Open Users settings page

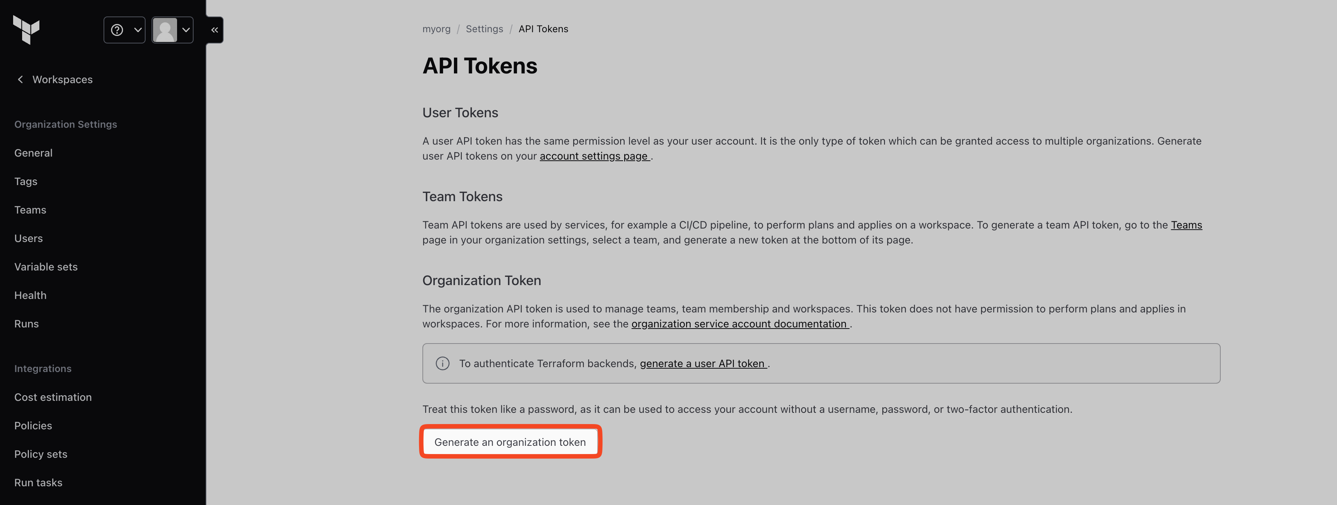coord(29,239)
